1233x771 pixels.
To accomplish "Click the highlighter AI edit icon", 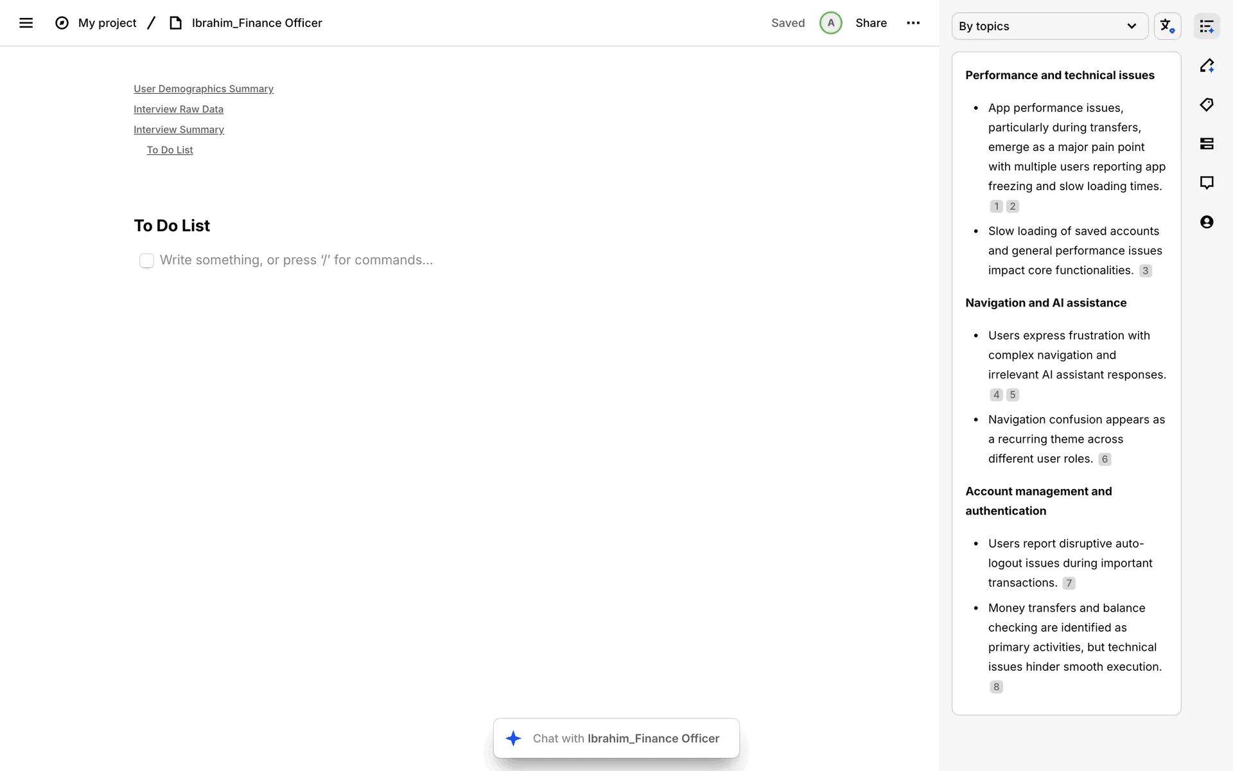I will (x=1207, y=66).
